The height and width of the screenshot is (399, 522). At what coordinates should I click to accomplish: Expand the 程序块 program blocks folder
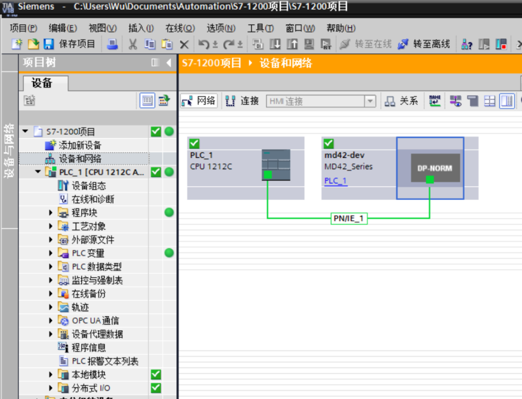click(51, 213)
